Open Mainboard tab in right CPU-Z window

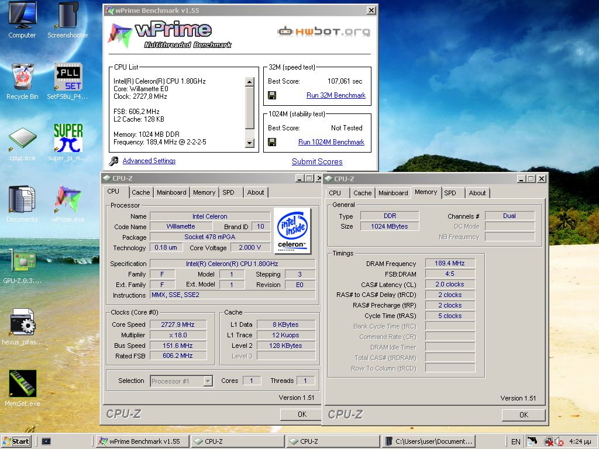[x=393, y=193]
